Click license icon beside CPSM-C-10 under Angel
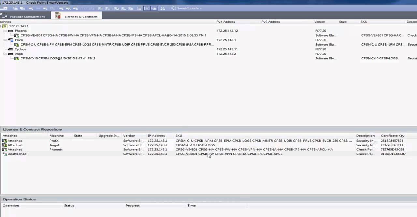 point(17,58)
